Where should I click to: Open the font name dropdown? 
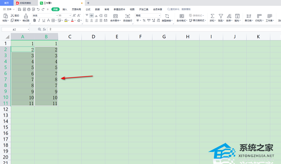pos(57,16)
